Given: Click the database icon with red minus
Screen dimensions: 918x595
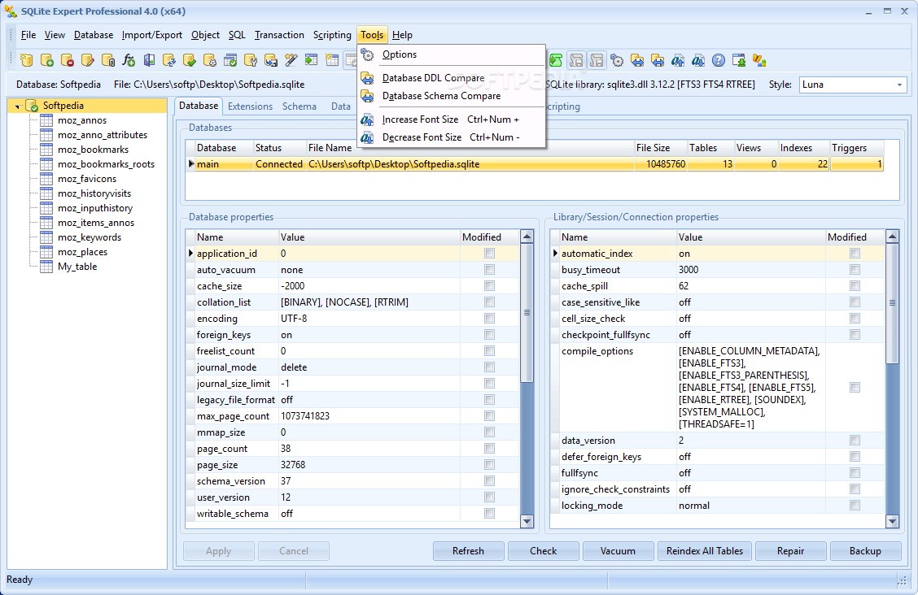Looking at the screenshot, I should (x=68, y=60).
